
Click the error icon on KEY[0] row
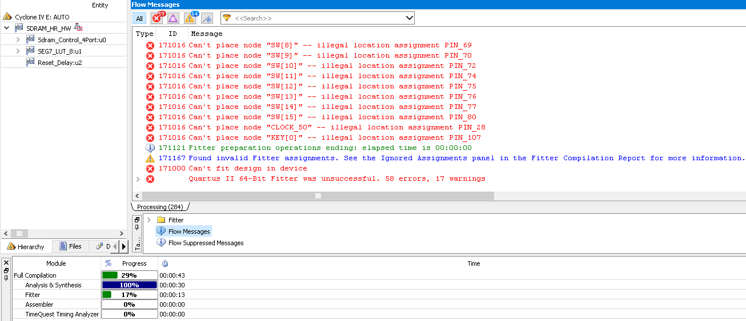[150, 137]
